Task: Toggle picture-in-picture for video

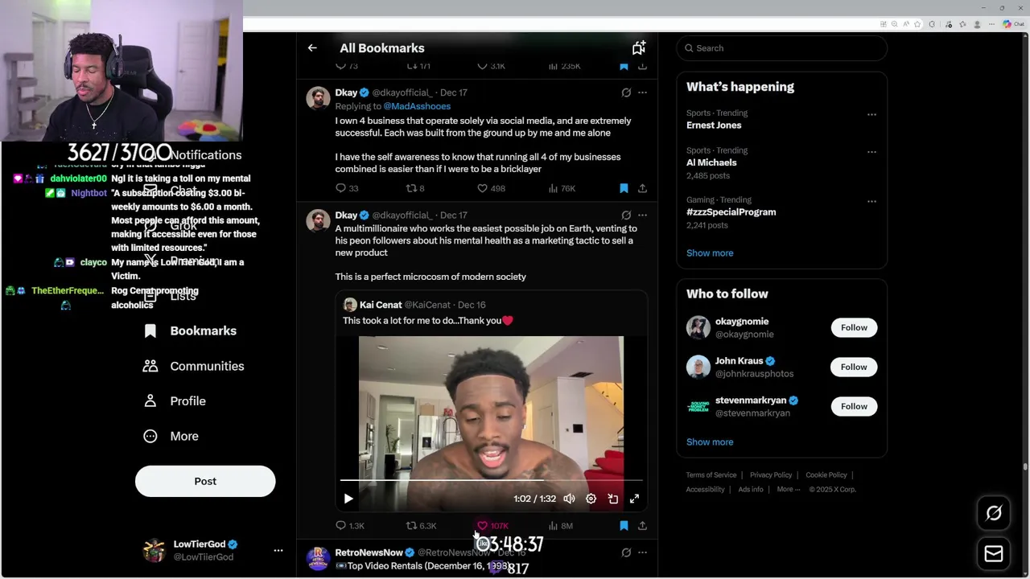Action: (612, 499)
